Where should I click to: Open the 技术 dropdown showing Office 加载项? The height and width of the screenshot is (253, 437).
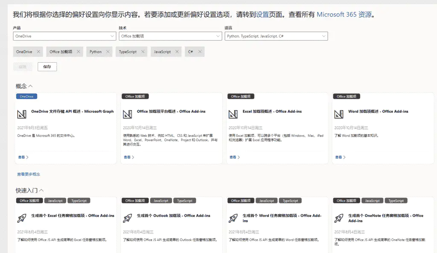coord(170,36)
